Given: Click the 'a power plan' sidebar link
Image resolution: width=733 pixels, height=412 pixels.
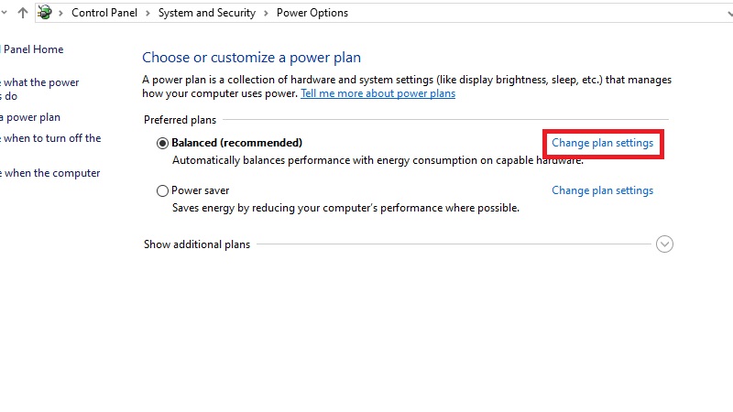Looking at the screenshot, I should (x=31, y=117).
